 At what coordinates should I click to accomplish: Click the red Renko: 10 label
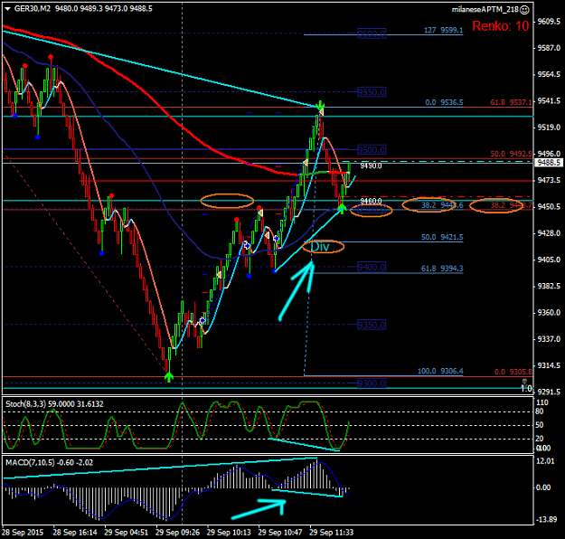(501, 26)
